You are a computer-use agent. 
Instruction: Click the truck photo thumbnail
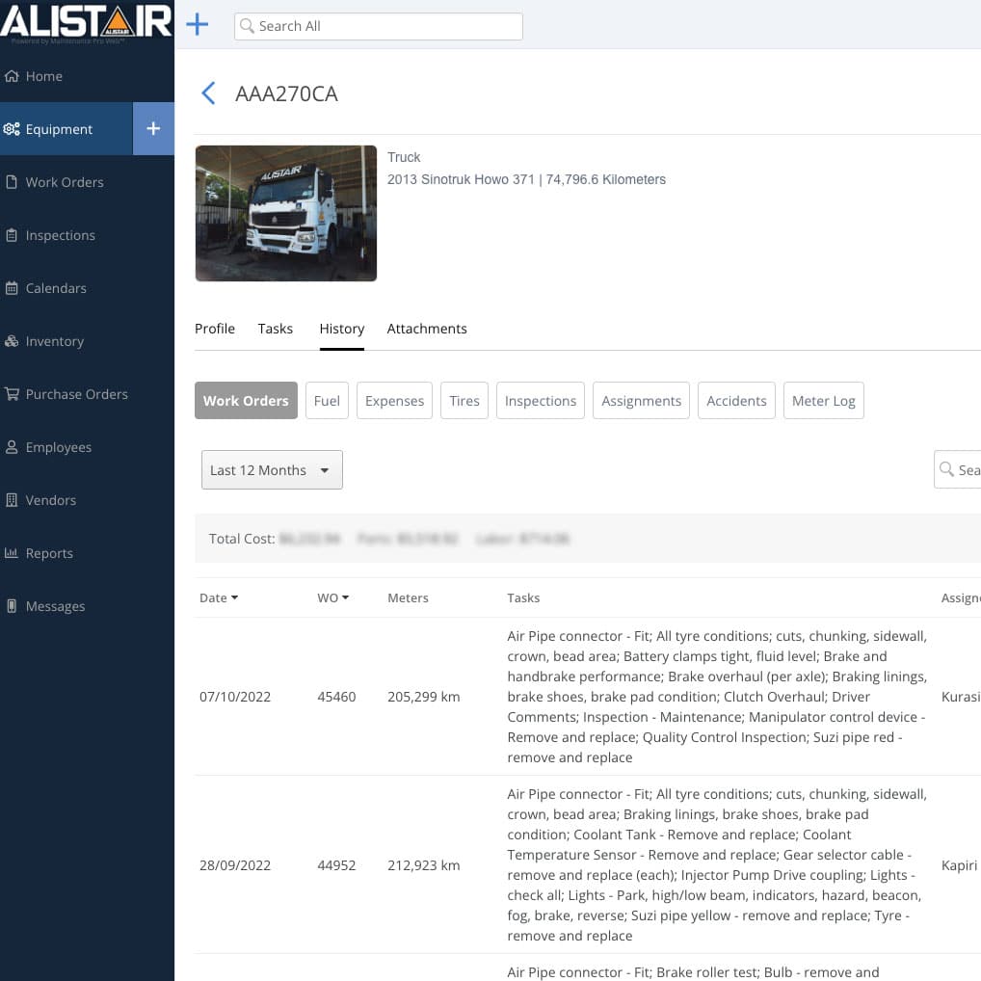(x=286, y=213)
